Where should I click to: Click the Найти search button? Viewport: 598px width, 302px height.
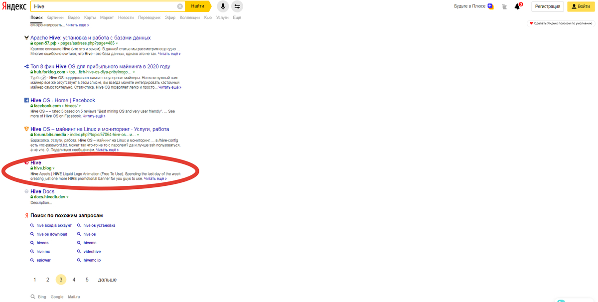(x=198, y=6)
